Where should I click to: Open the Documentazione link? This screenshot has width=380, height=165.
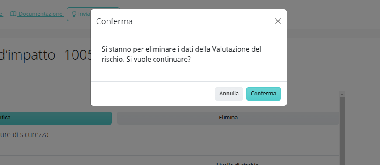click(x=41, y=14)
